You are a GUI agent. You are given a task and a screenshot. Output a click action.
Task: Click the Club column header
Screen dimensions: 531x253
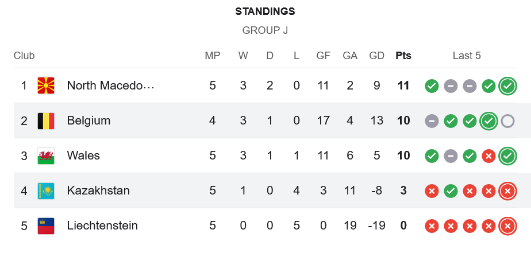click(24, 56)
